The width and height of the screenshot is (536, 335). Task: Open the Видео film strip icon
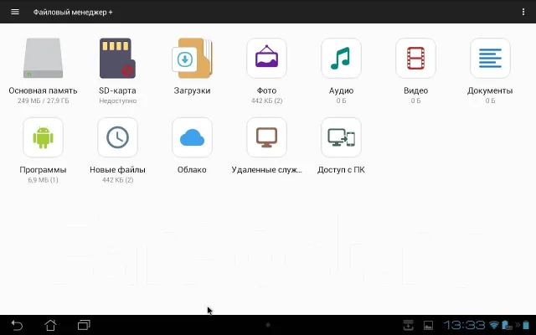[415, 58]
